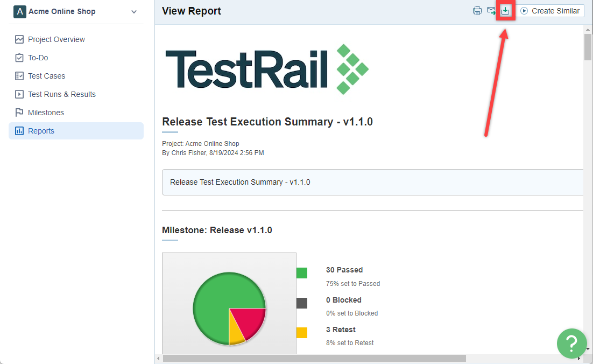
Task: Click the yellow Retest legend swatch
Action: click(302, 333)
